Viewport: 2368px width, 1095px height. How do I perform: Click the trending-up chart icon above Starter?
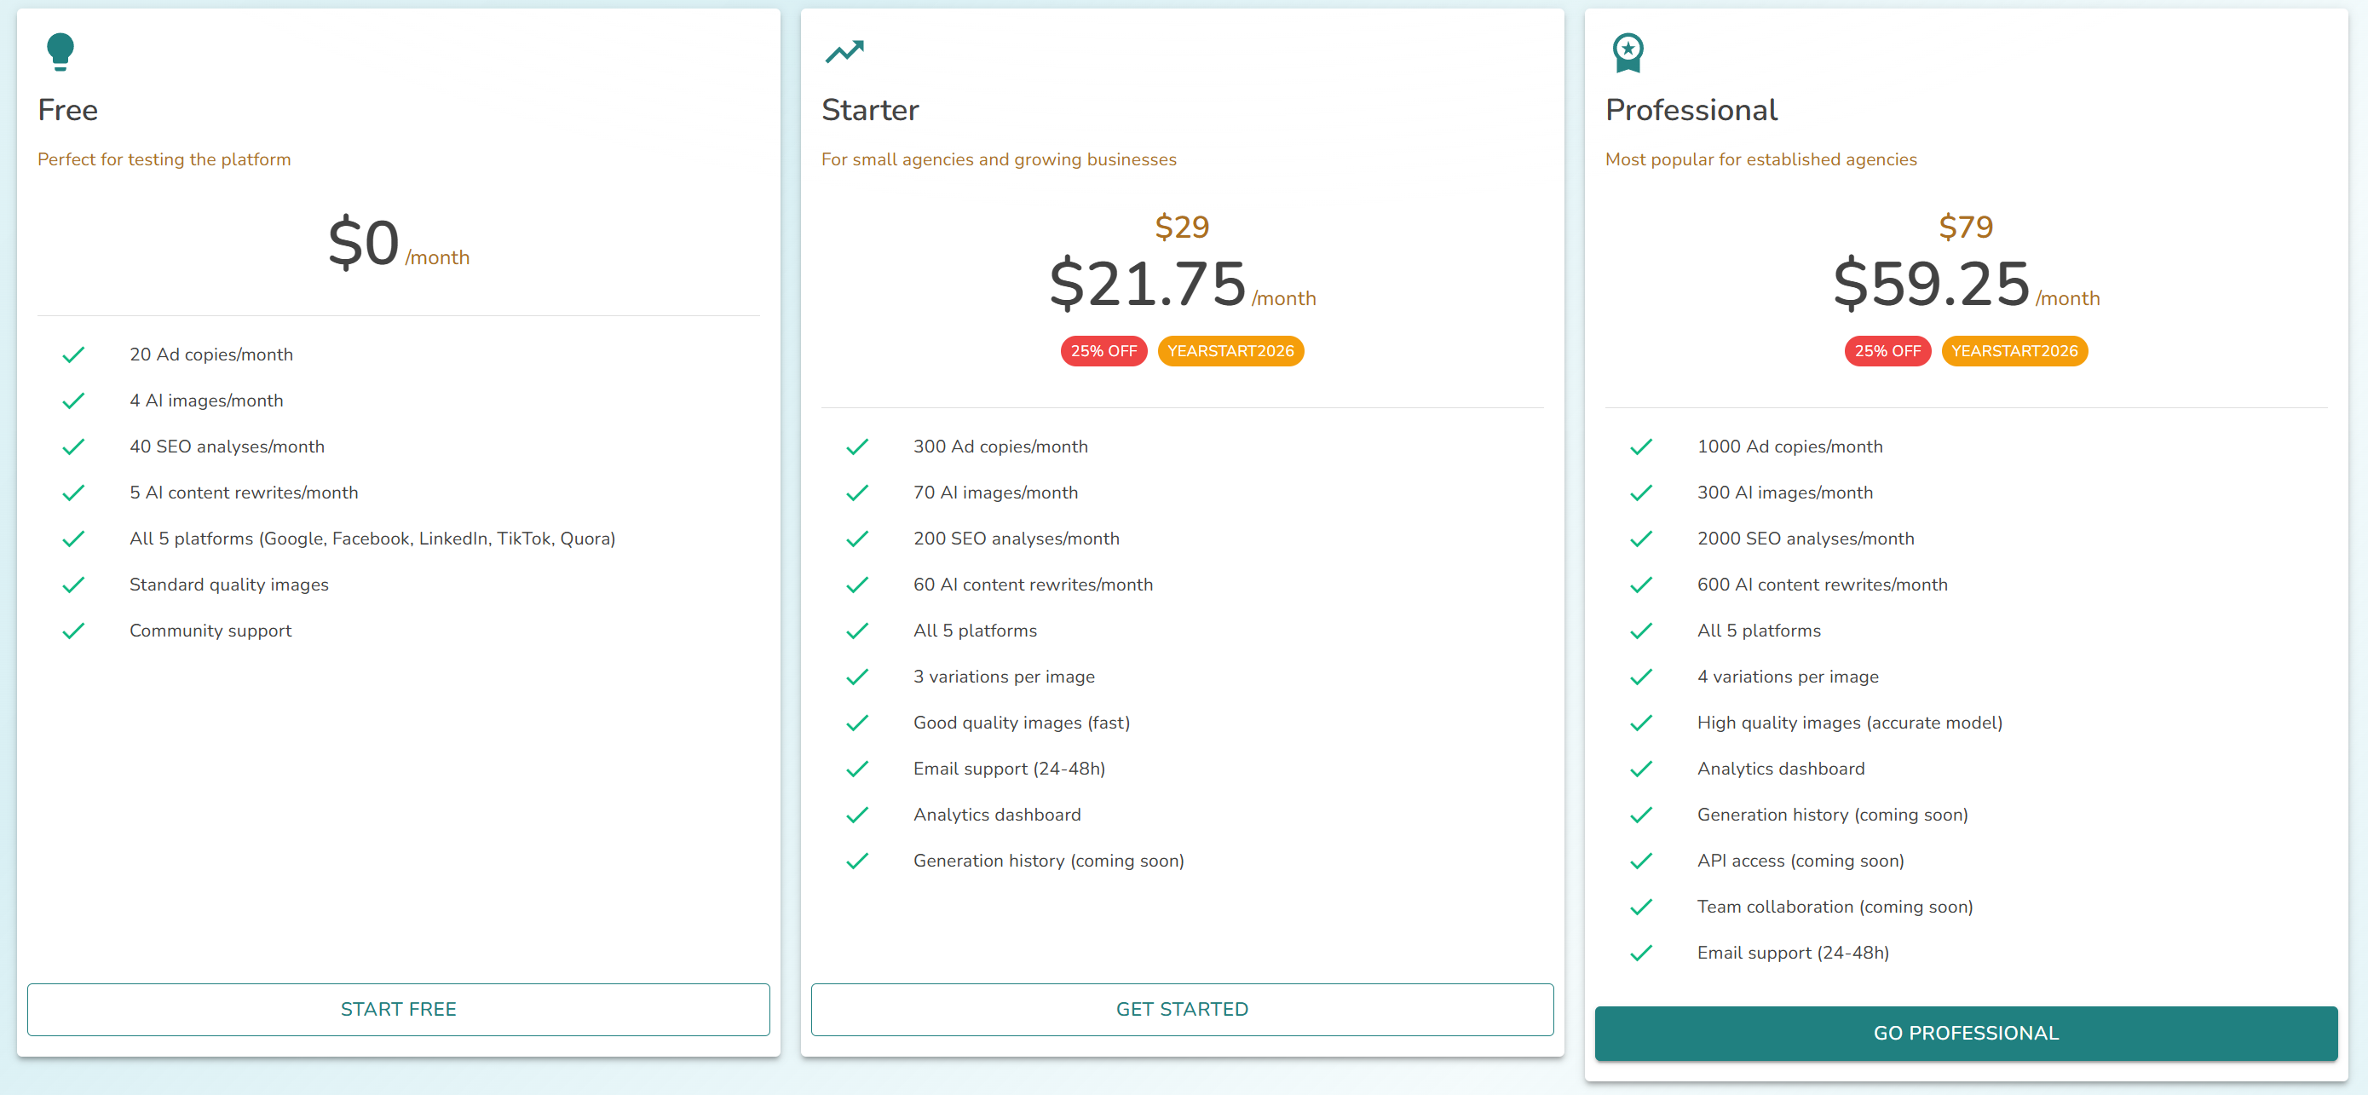[844, 52]
